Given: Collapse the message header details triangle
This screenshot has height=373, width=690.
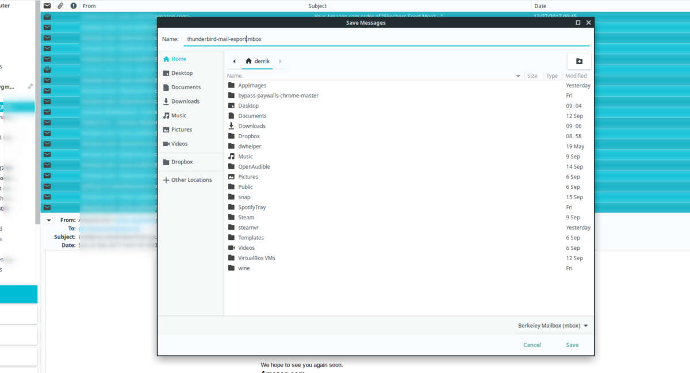Looking at the screenshot, I should [49, 220].
